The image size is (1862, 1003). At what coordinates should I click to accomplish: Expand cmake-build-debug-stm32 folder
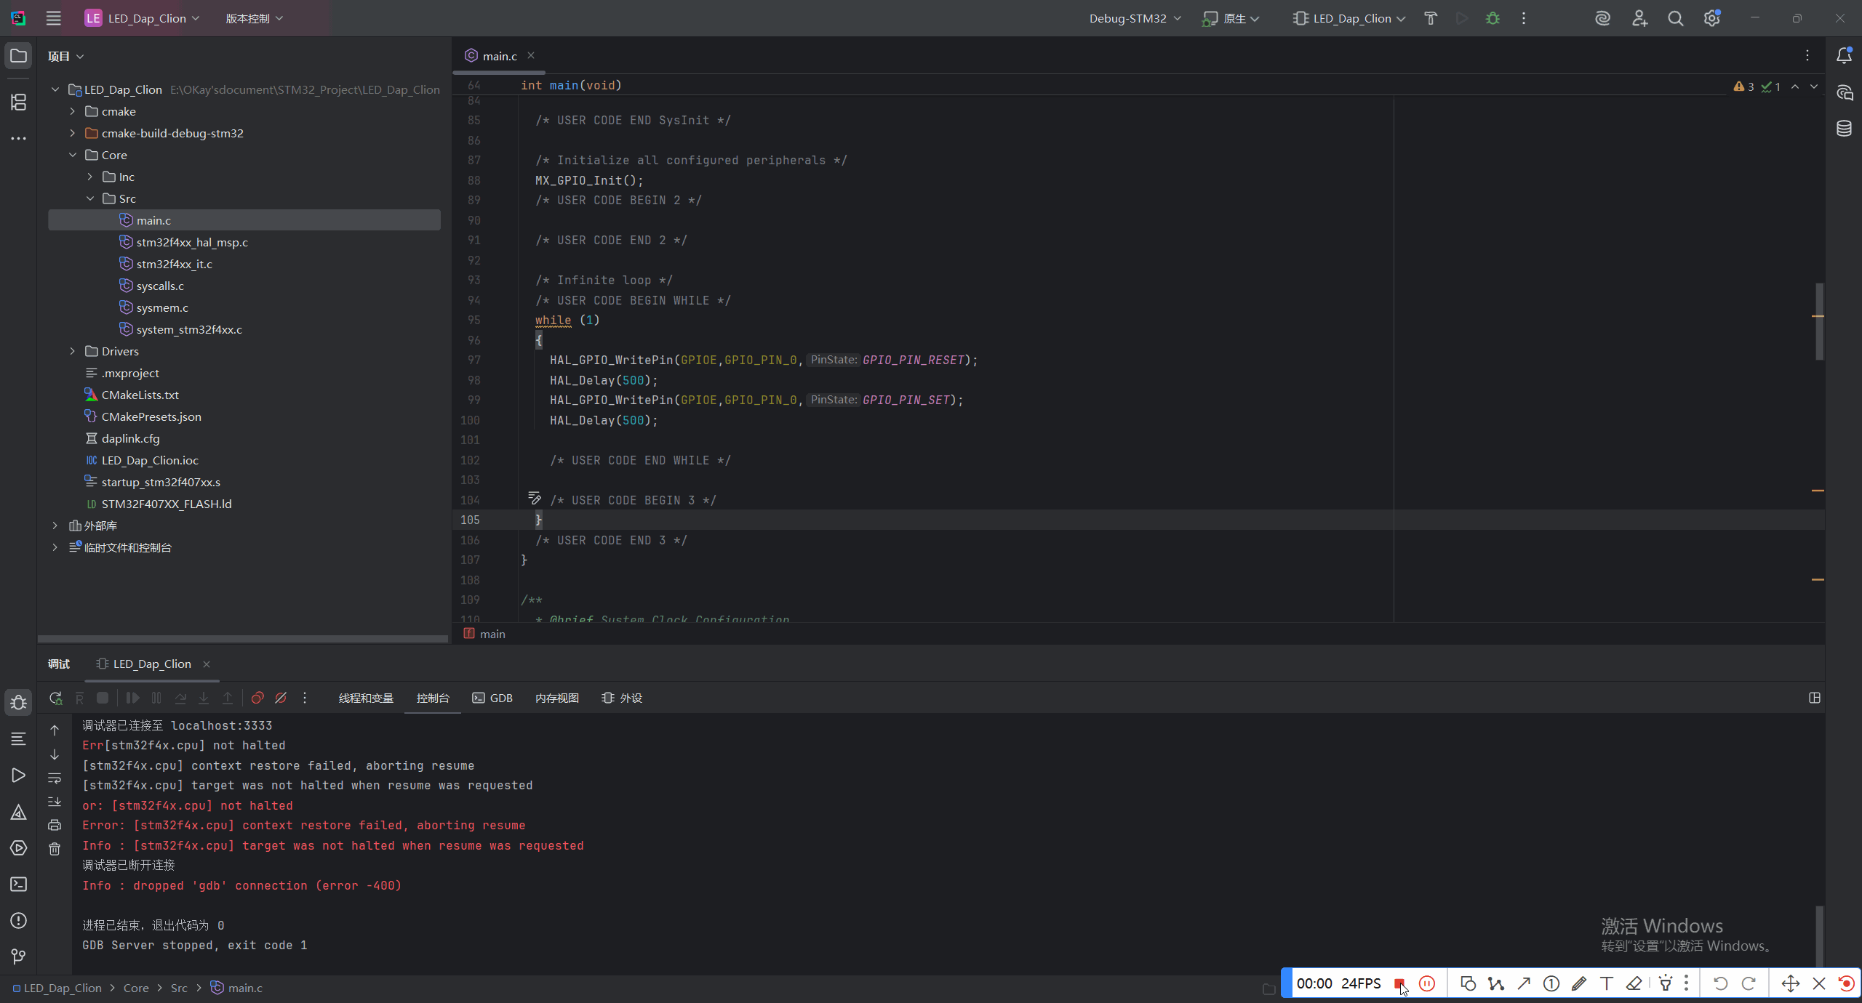72,133
